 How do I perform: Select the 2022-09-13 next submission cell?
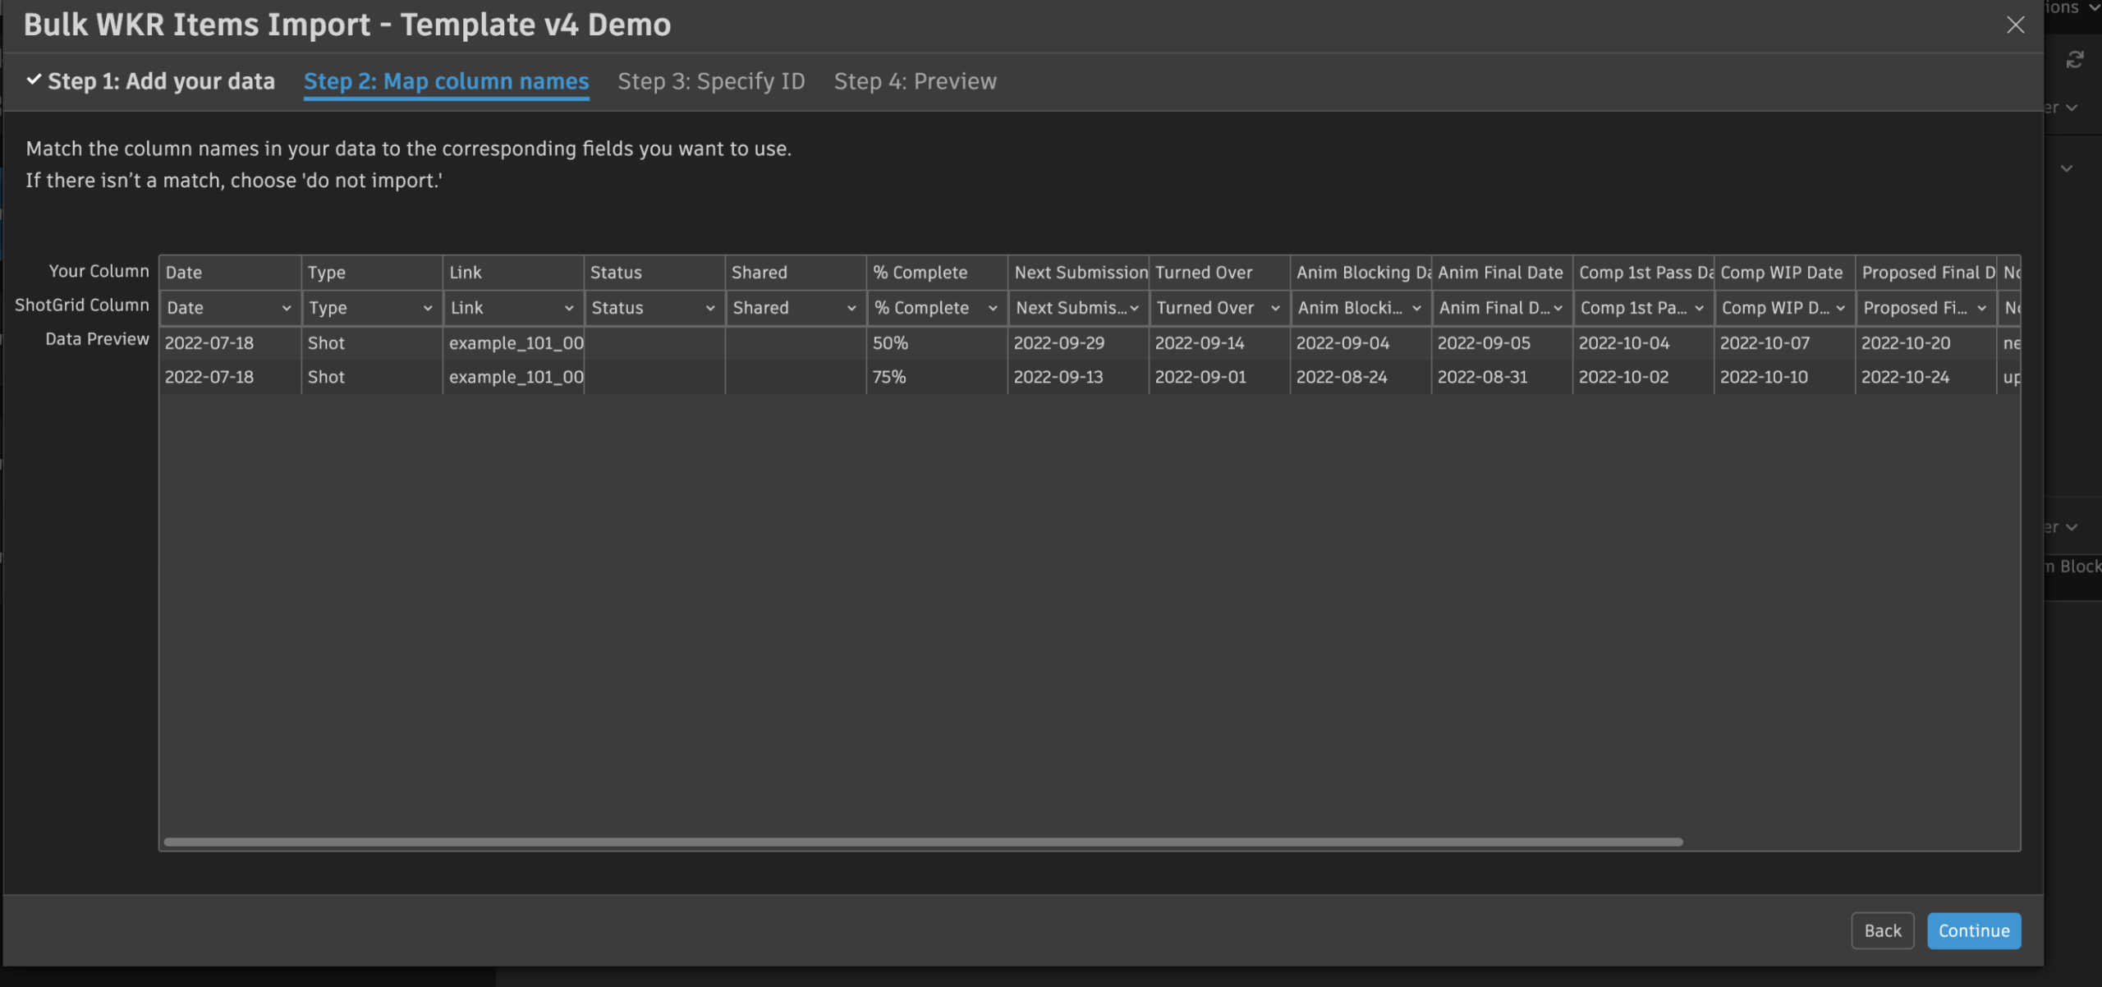[1077, 377]
